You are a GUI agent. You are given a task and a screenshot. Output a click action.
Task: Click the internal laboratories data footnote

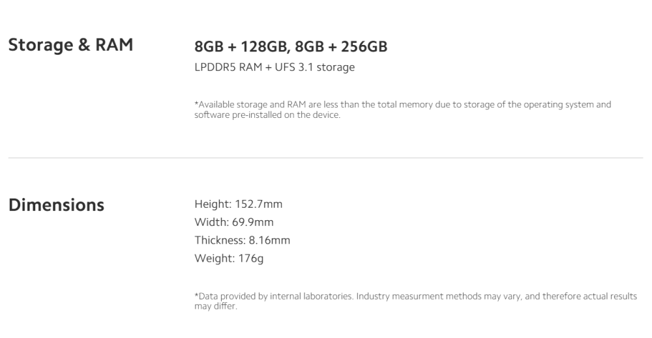click(x=415, y=301)
